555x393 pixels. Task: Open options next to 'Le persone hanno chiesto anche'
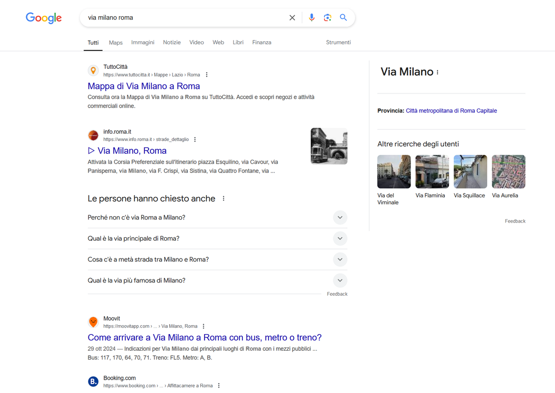223,198
